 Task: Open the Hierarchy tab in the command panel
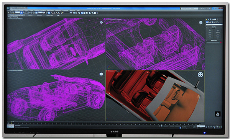(210, 19)
